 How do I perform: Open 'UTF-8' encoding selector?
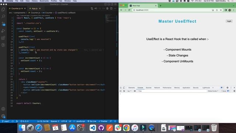tap(64, 121)
